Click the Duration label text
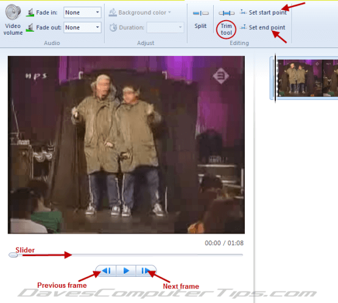The image size is (338, 303). tap(132, 27)
